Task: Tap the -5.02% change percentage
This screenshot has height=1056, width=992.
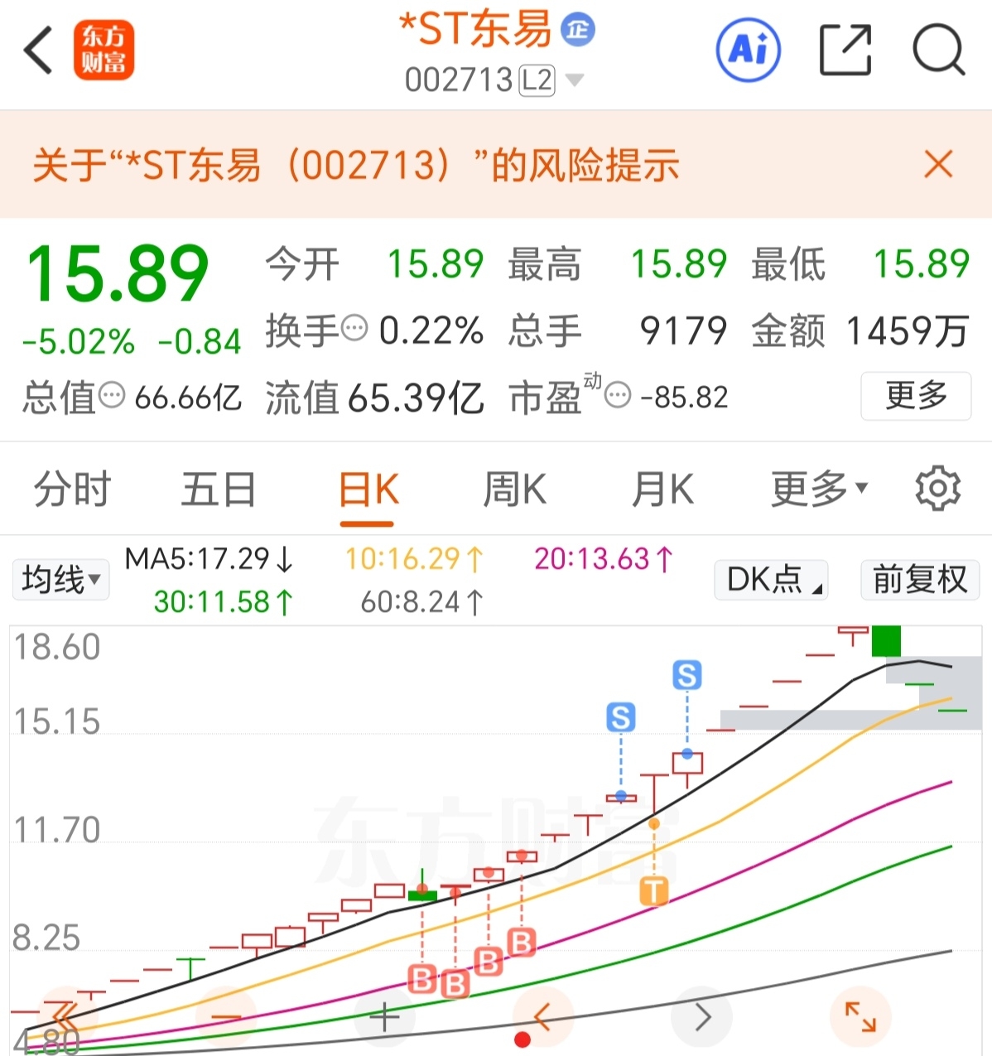Action: pos(79,342)
